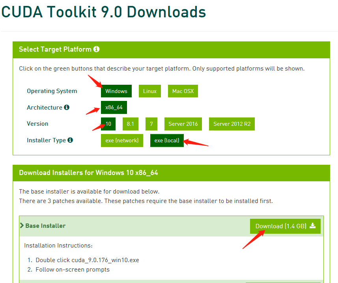
Task: Select version 8.1
Action: click(130, 124)
